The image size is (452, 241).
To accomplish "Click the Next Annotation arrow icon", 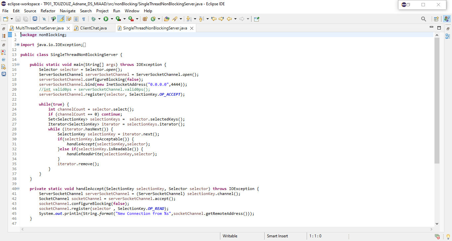I will click(x=189, y=19).
